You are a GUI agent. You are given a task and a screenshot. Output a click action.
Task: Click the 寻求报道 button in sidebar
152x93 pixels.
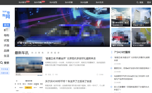(5, 69)
